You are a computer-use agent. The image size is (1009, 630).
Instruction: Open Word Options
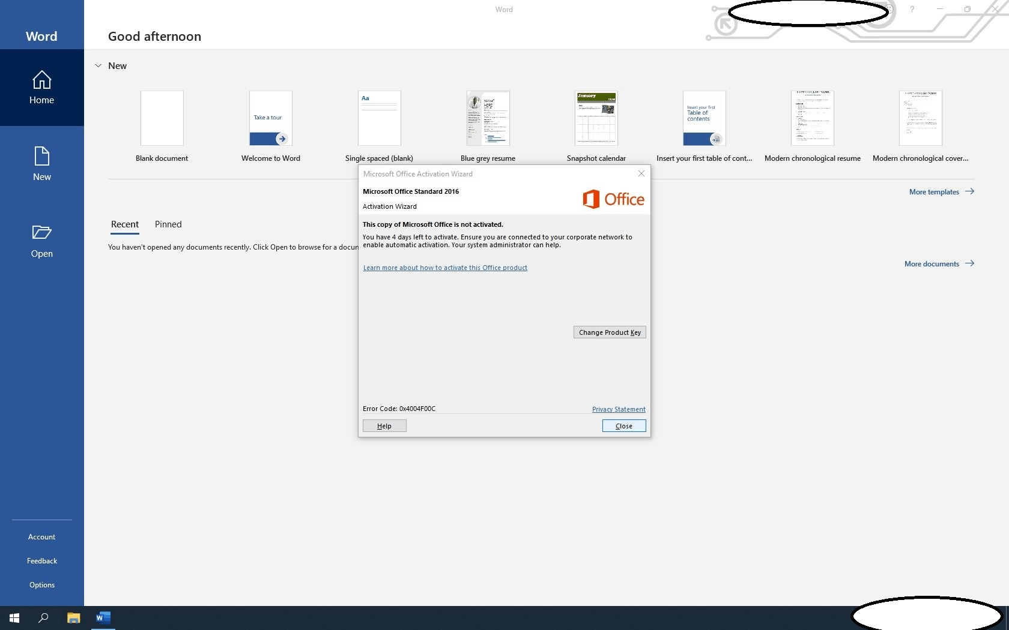pos(41,585)
